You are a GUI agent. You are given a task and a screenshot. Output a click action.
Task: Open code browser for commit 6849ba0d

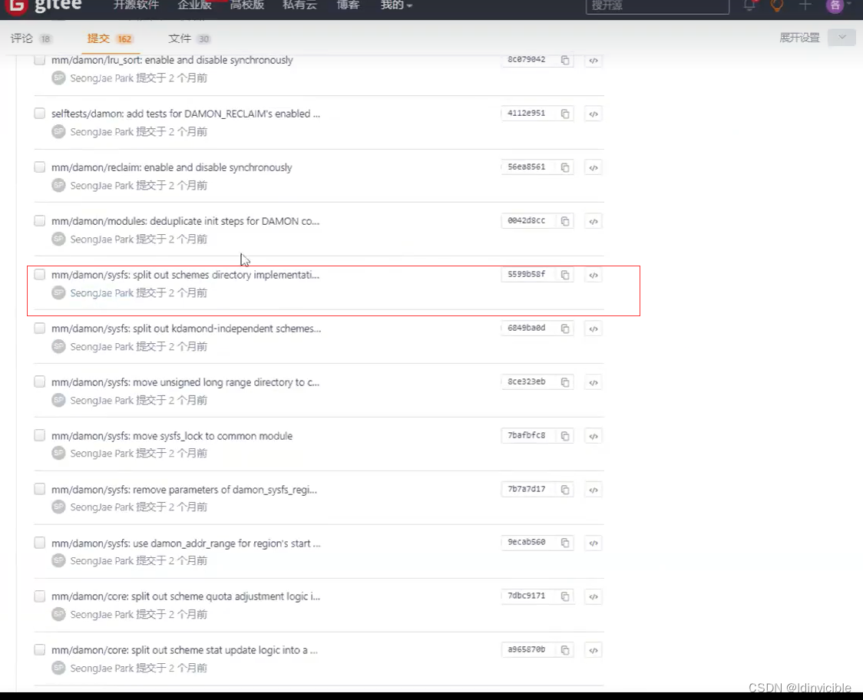[593, 329]
